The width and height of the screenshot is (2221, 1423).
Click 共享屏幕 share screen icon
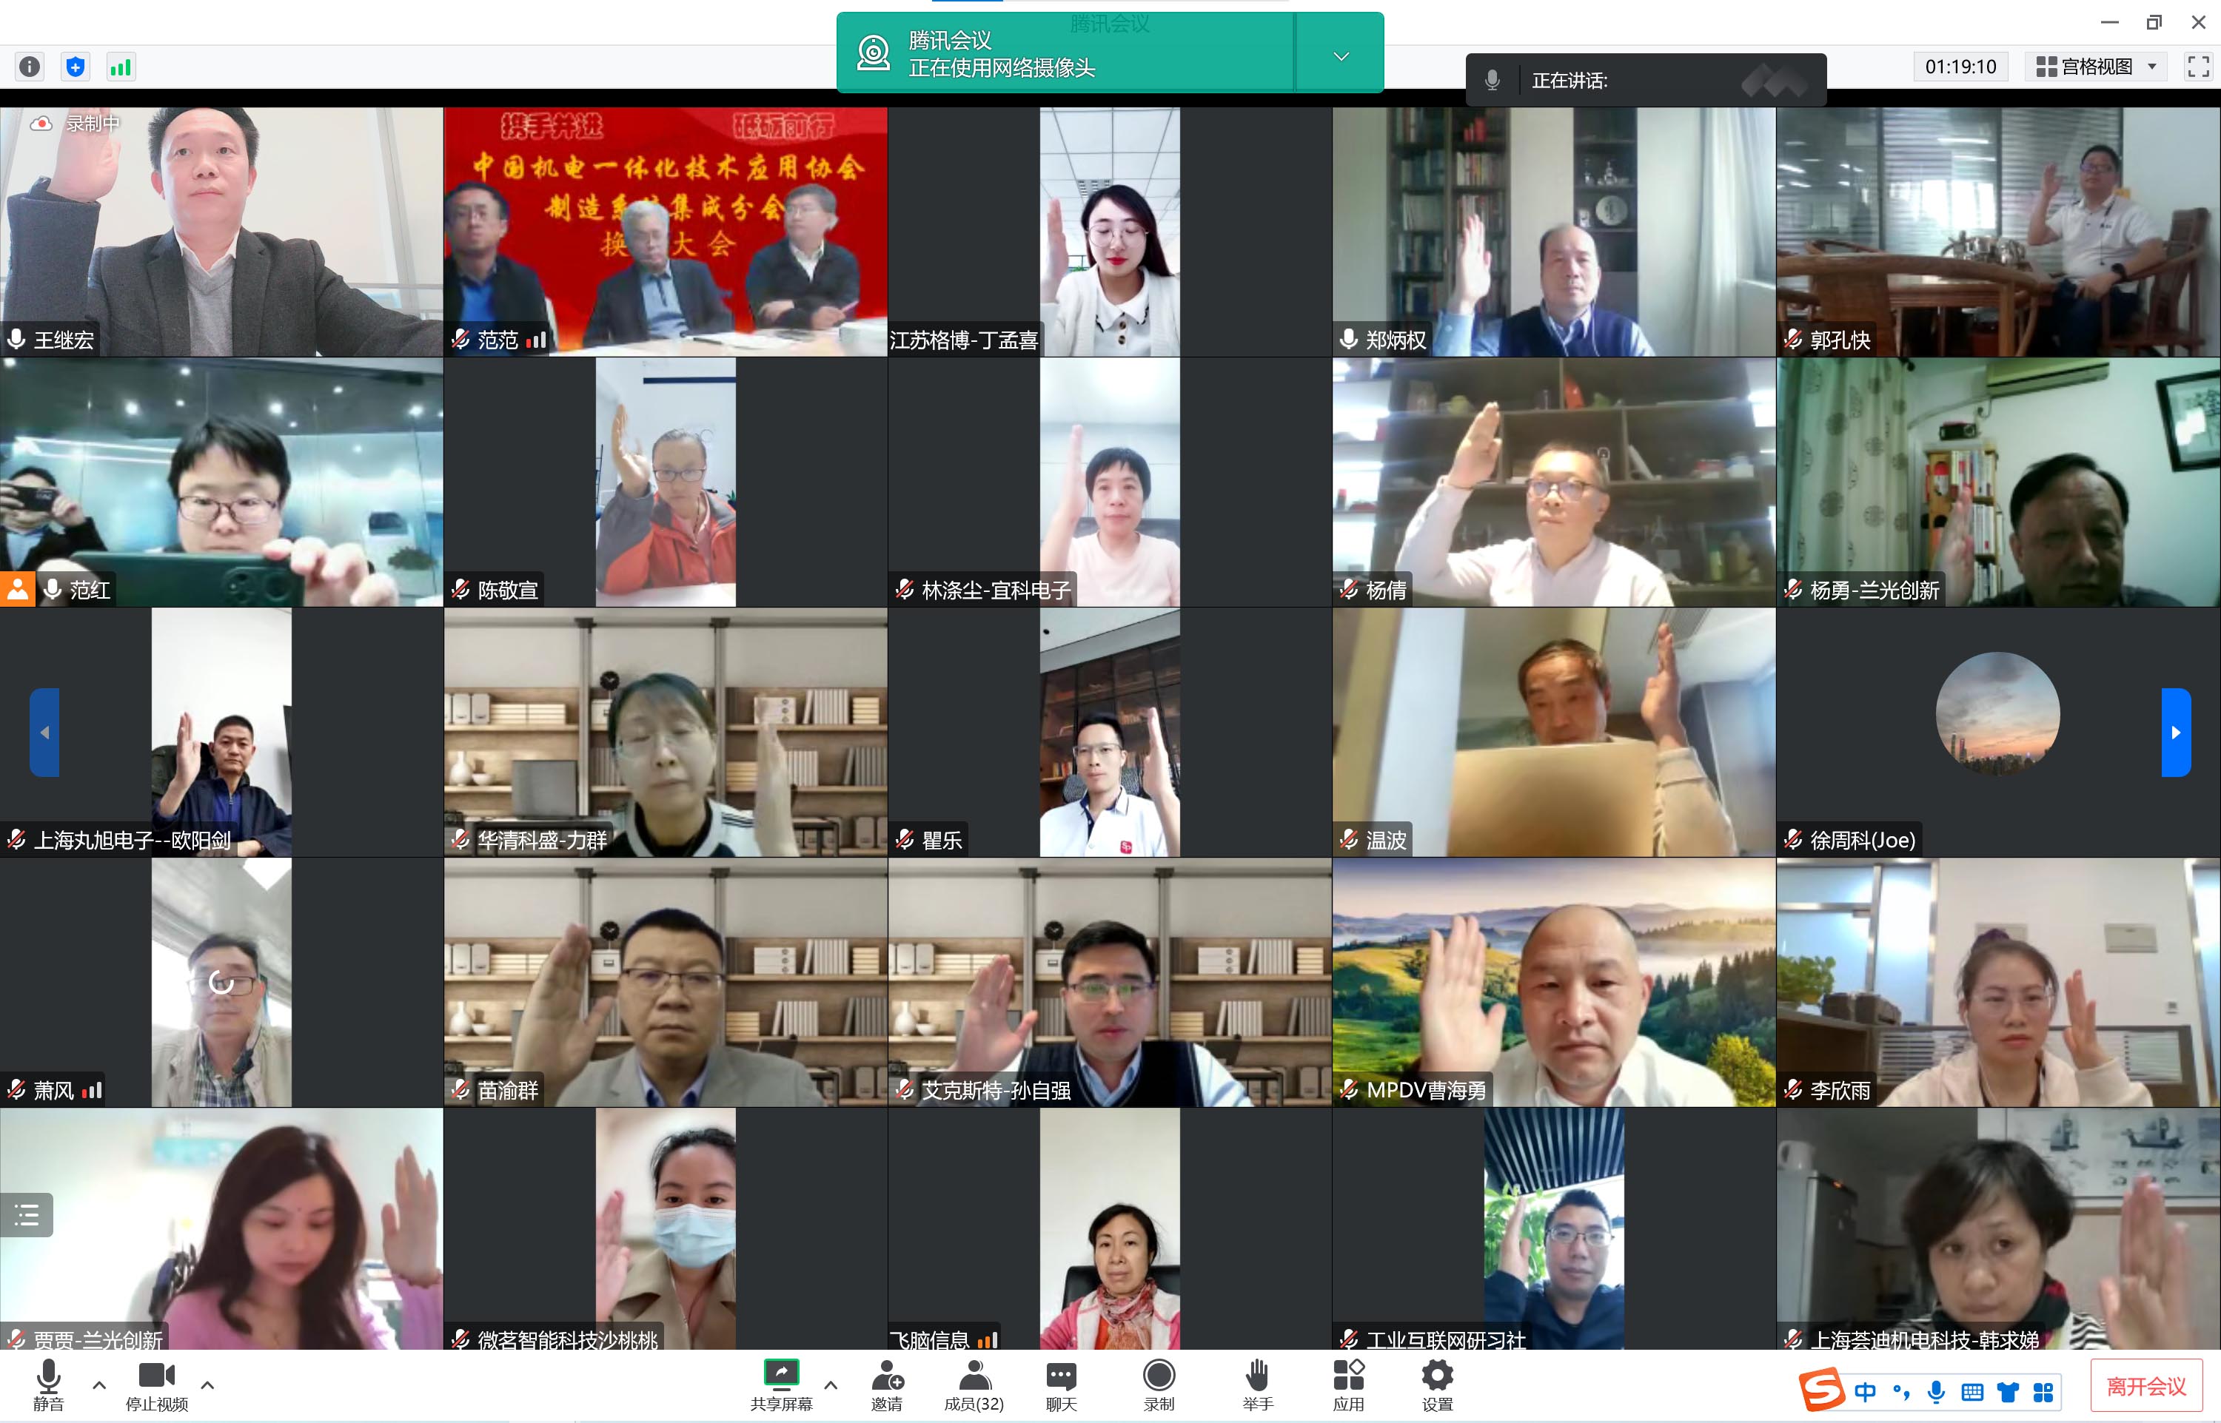click(x=781, y=1385)
